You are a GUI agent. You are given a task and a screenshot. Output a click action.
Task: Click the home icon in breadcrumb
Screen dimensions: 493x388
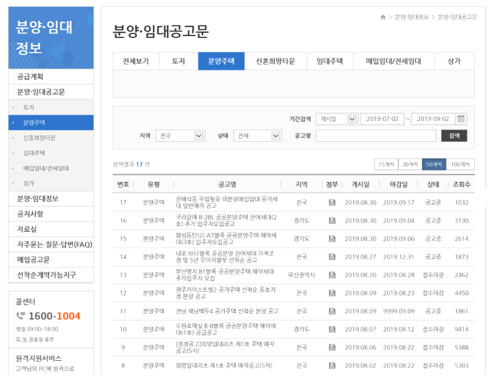(x=383, y=17)
